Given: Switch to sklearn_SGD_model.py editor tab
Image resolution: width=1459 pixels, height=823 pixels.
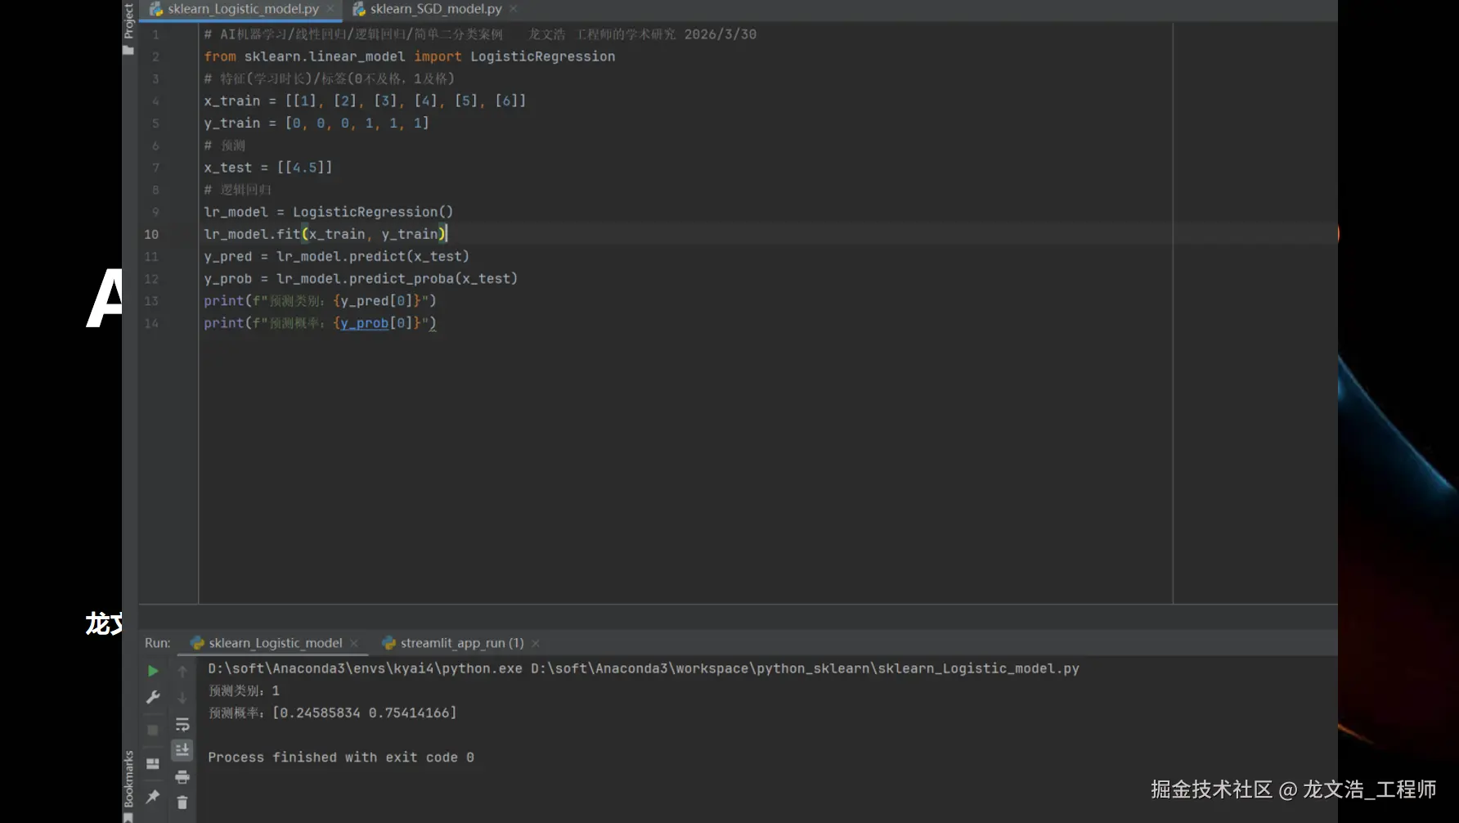Looking at the screenshot, I should coord(436,9).
